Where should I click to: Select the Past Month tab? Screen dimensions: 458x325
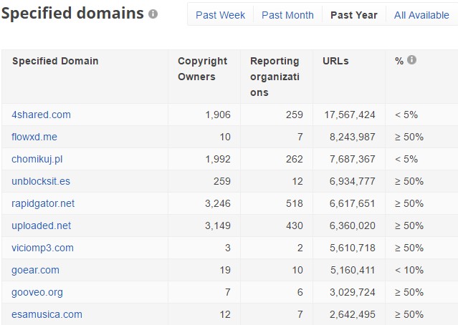tap(287, 15)
